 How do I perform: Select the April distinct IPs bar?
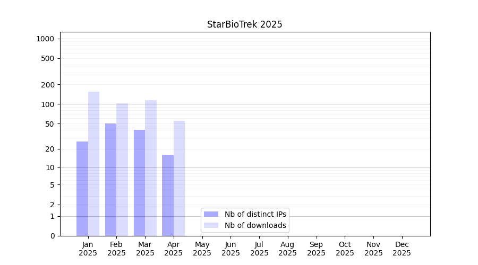pos(168,195)
